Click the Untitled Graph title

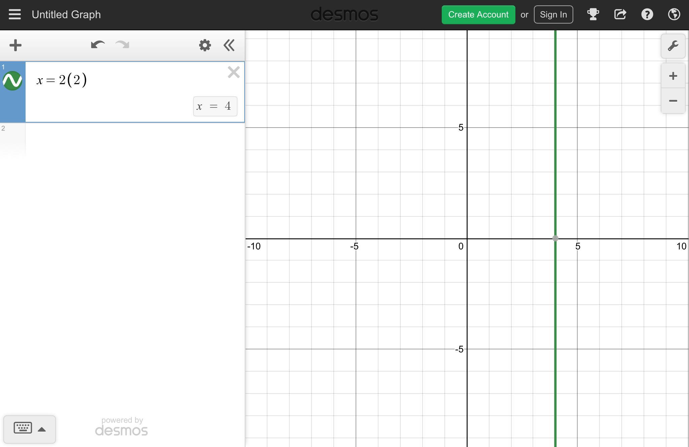pyautogui.click(x=66, y=15)
